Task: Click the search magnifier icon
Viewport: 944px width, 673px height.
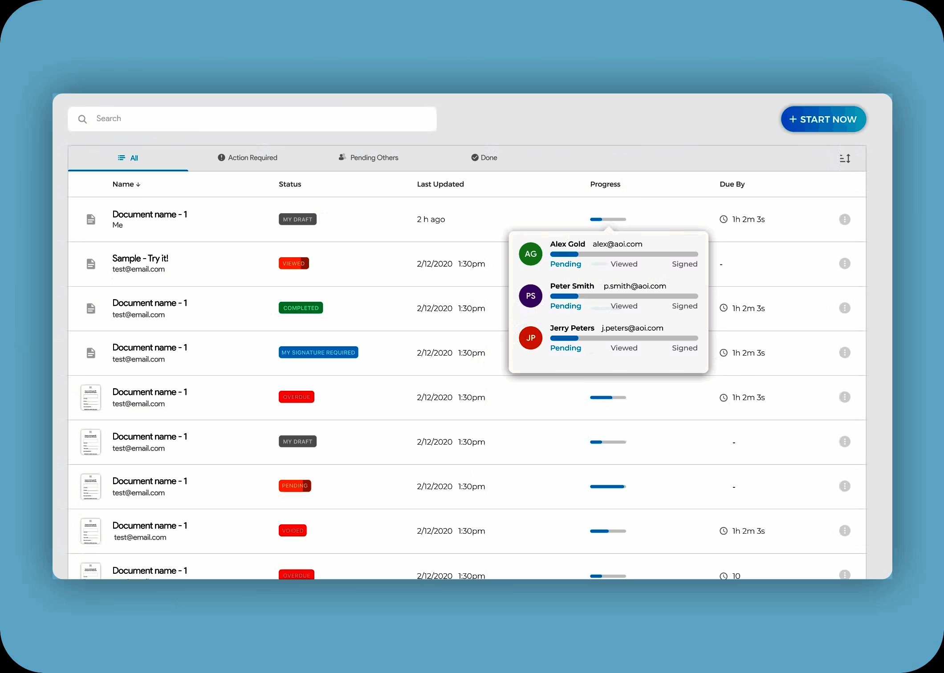Action: pyautogui.click(x=82, y=119)
